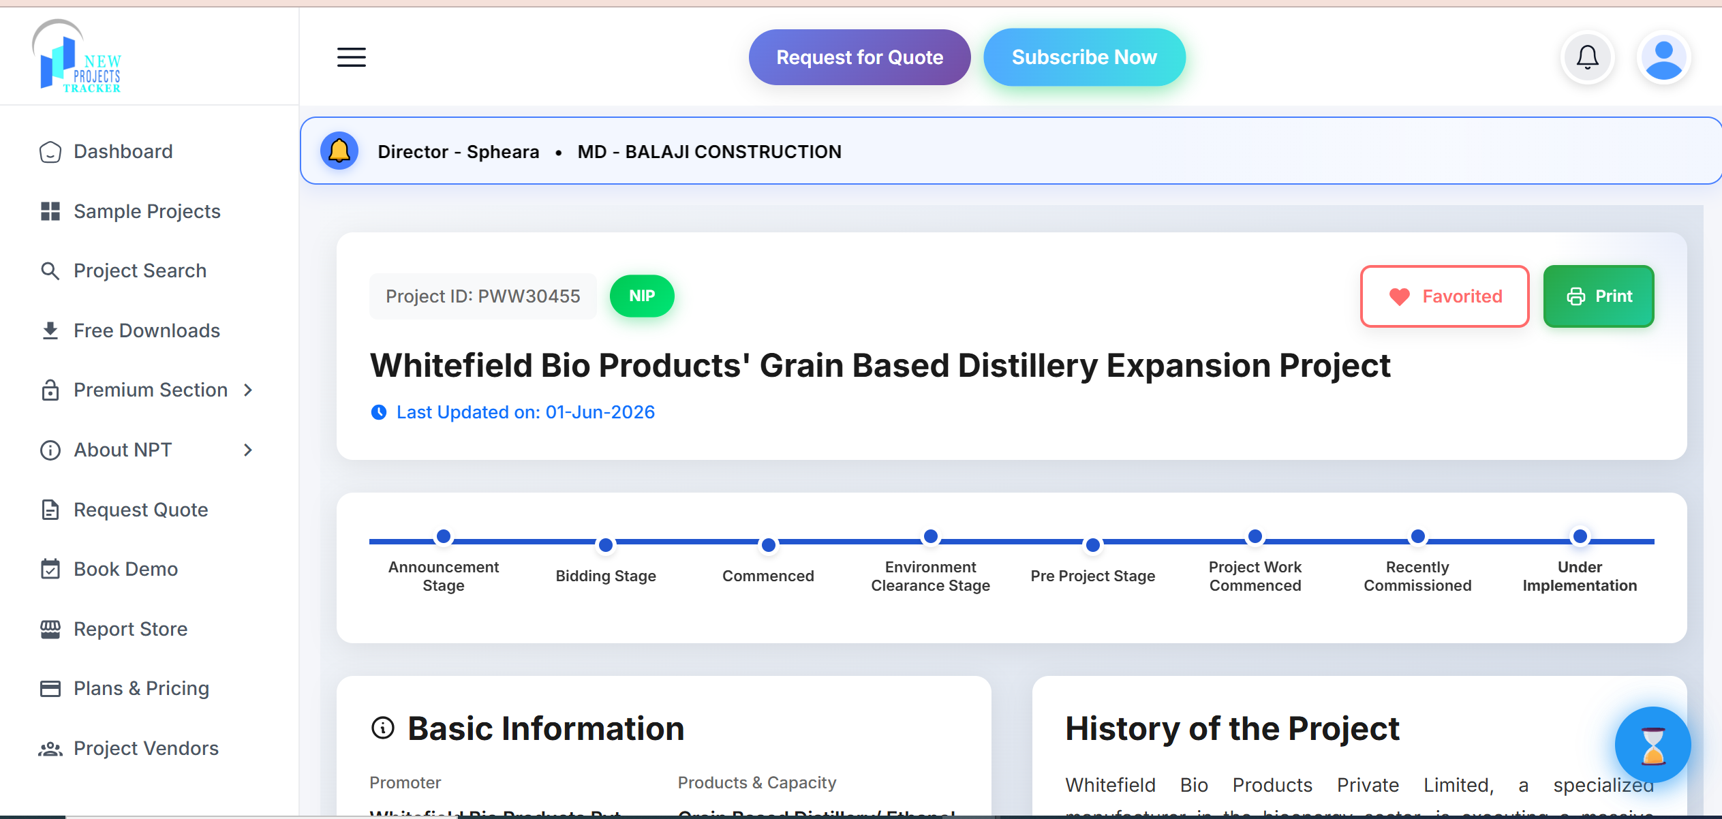Click the History of the Project heading
Image resolution: width=1722 pixels, height=819 pixels.
coord(1232,728)
